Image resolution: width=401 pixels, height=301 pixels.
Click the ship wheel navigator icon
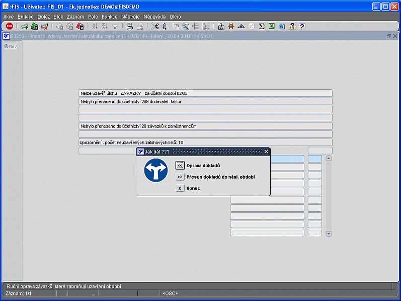[231, 26]
